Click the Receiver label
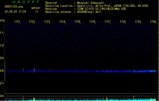The image size is (159, 101). pyautogui.click(x=51, y=9)
